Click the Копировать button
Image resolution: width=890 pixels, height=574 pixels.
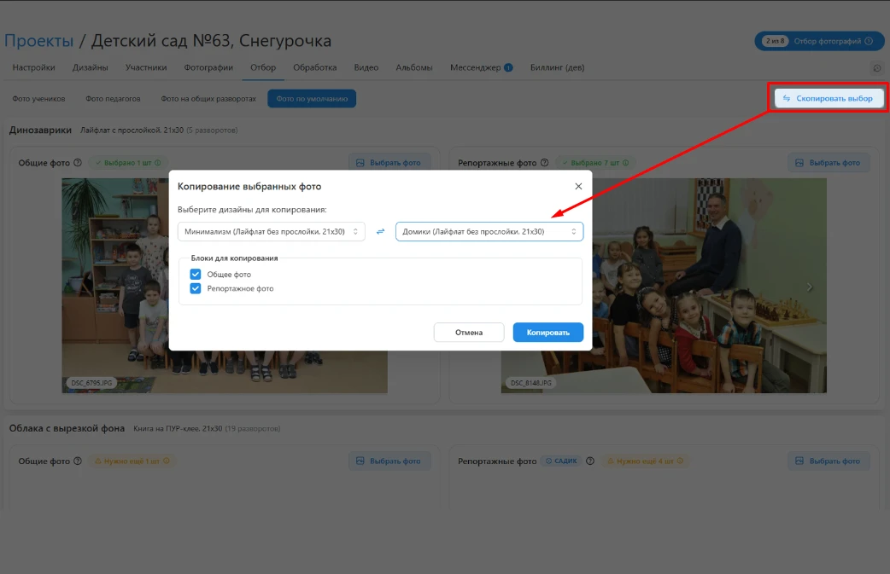coord(547,333)
